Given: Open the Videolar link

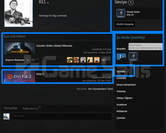Looking at the screenshot, I should (x=121, y=92).
